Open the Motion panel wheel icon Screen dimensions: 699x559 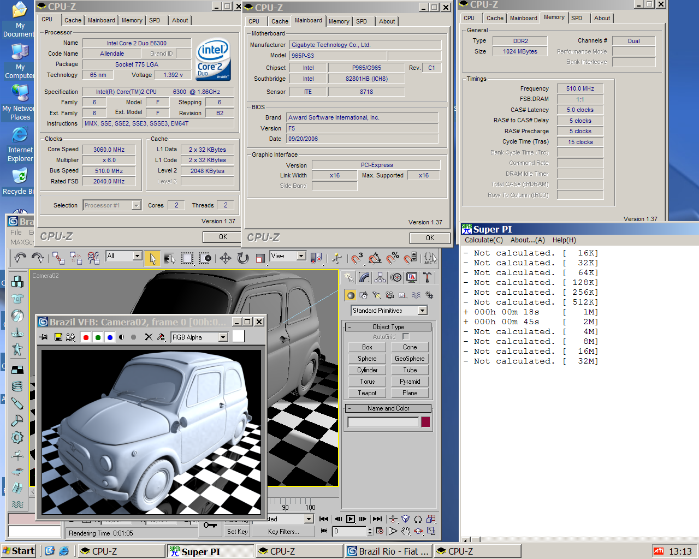[396, 277]
